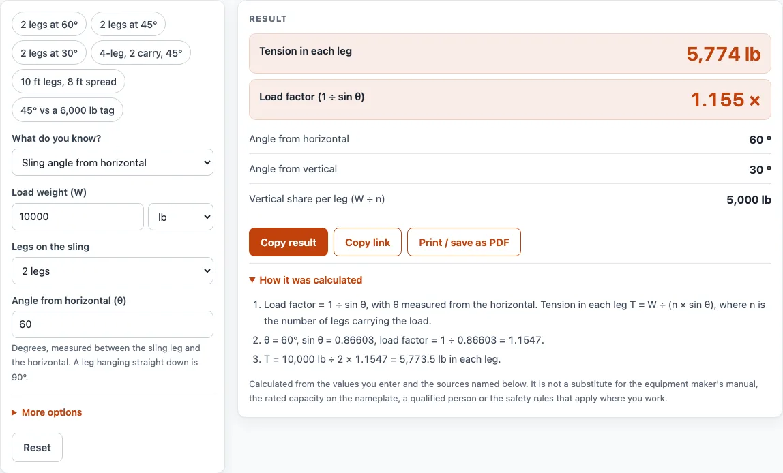Image resolution: width=783 pixels, height=473 pixels.
Task: Select the '2 legs at 30°' preset
Action: pos(49,53)
